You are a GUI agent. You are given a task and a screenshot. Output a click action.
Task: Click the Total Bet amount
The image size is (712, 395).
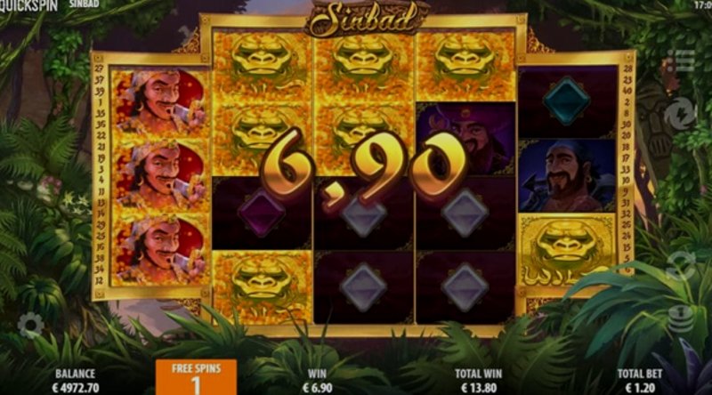(639, 388)
